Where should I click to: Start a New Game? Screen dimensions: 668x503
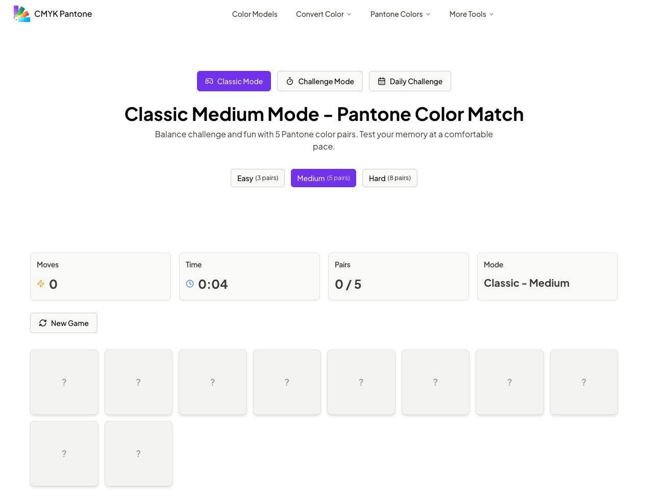64,323
